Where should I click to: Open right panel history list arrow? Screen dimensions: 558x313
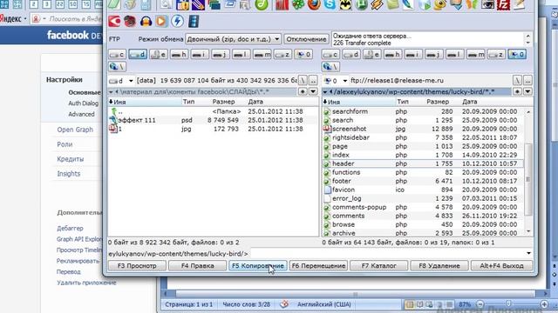527,91
